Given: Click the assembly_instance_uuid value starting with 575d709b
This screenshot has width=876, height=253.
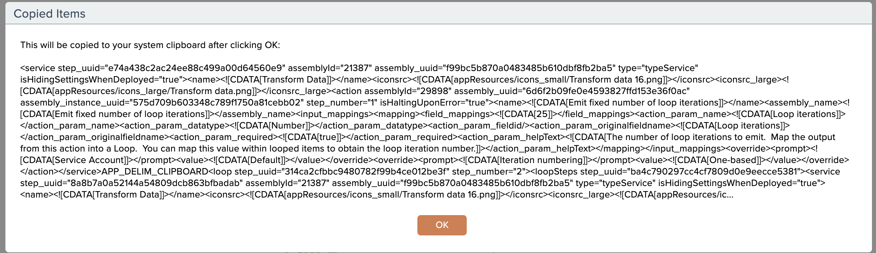Looking at the screenshot, I should coord(217,102).
